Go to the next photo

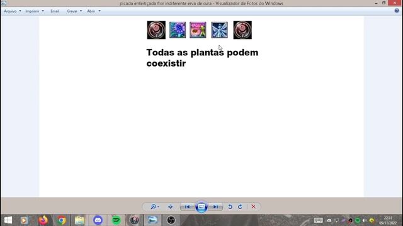215,207
